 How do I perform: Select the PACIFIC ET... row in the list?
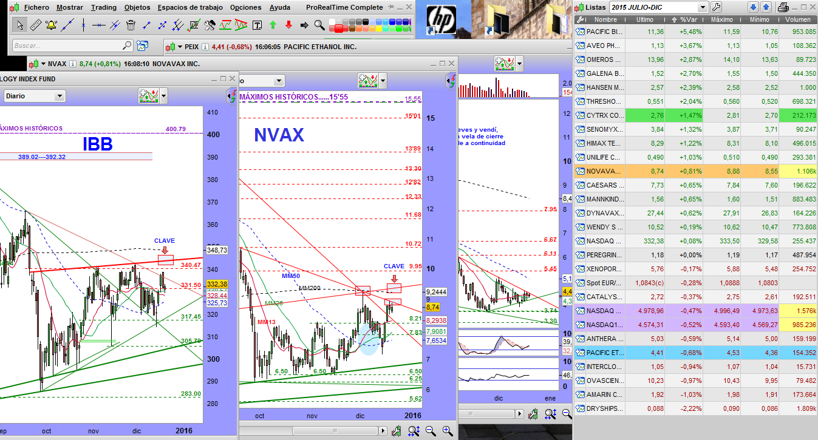tap(695, 353)
